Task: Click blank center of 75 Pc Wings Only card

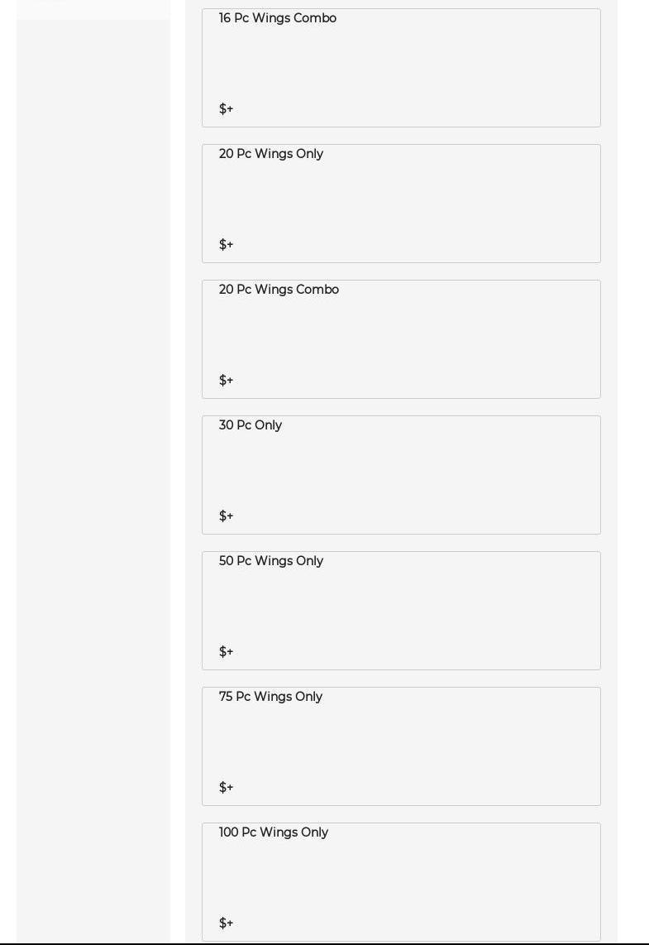Action: 401,745
